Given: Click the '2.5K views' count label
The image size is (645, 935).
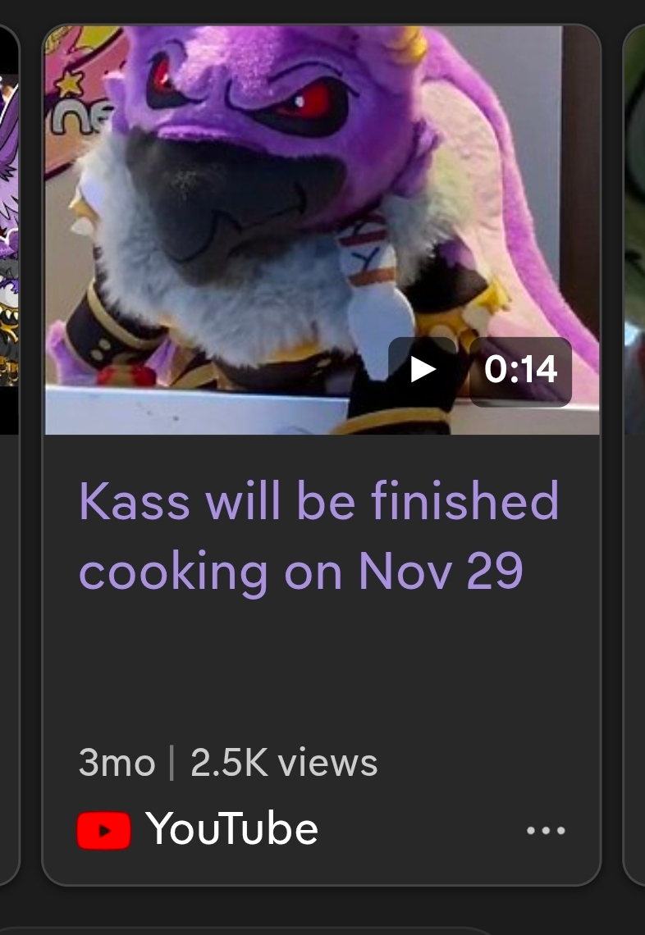Looking at the screenshot, I should pyautogui.click(x=284, y=763).
